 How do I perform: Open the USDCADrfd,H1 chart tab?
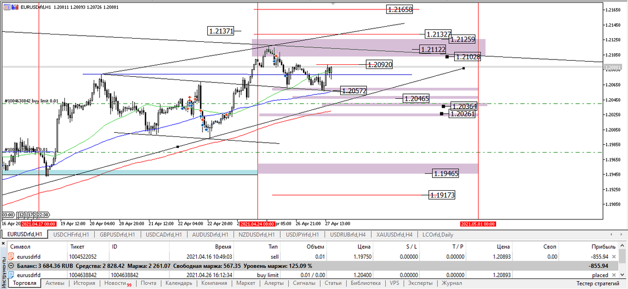pyautogui.click(x=164, y=235)
